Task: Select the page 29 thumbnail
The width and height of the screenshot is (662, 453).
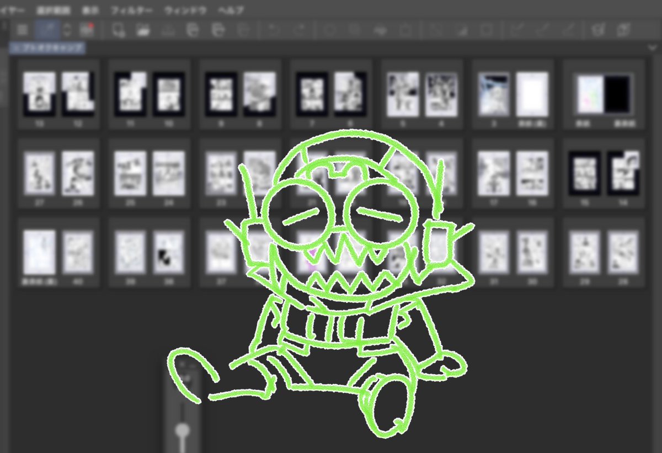Action: [585, 252]
